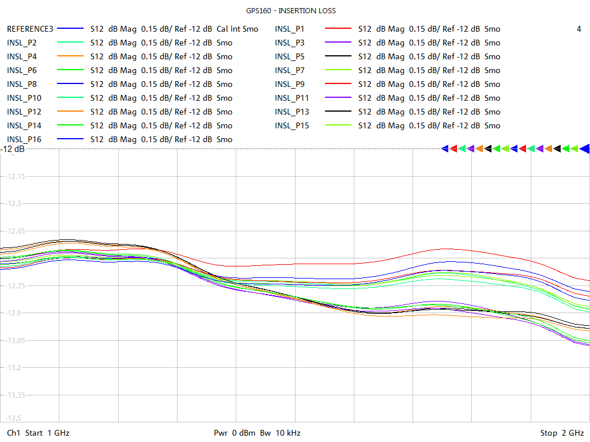Edit the Bw 10 kHz bandwidth value
The image size is (590, 442).
(x=281, y=433)
